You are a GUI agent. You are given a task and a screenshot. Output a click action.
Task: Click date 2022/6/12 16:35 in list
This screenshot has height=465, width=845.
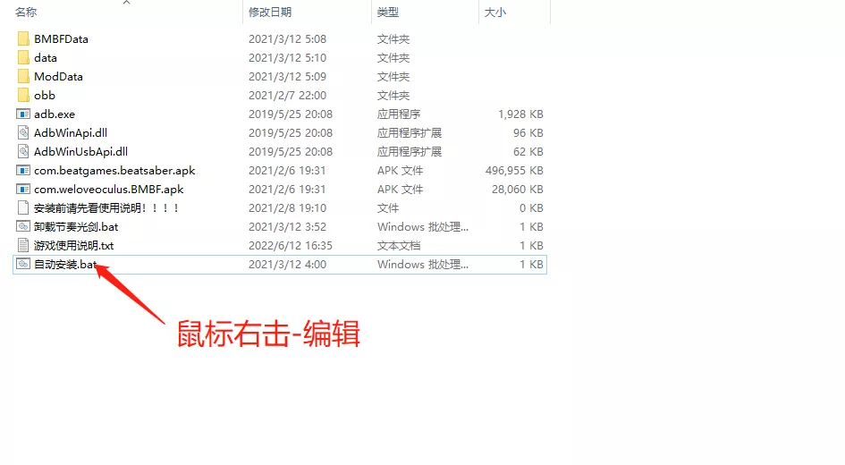[291, 246]
